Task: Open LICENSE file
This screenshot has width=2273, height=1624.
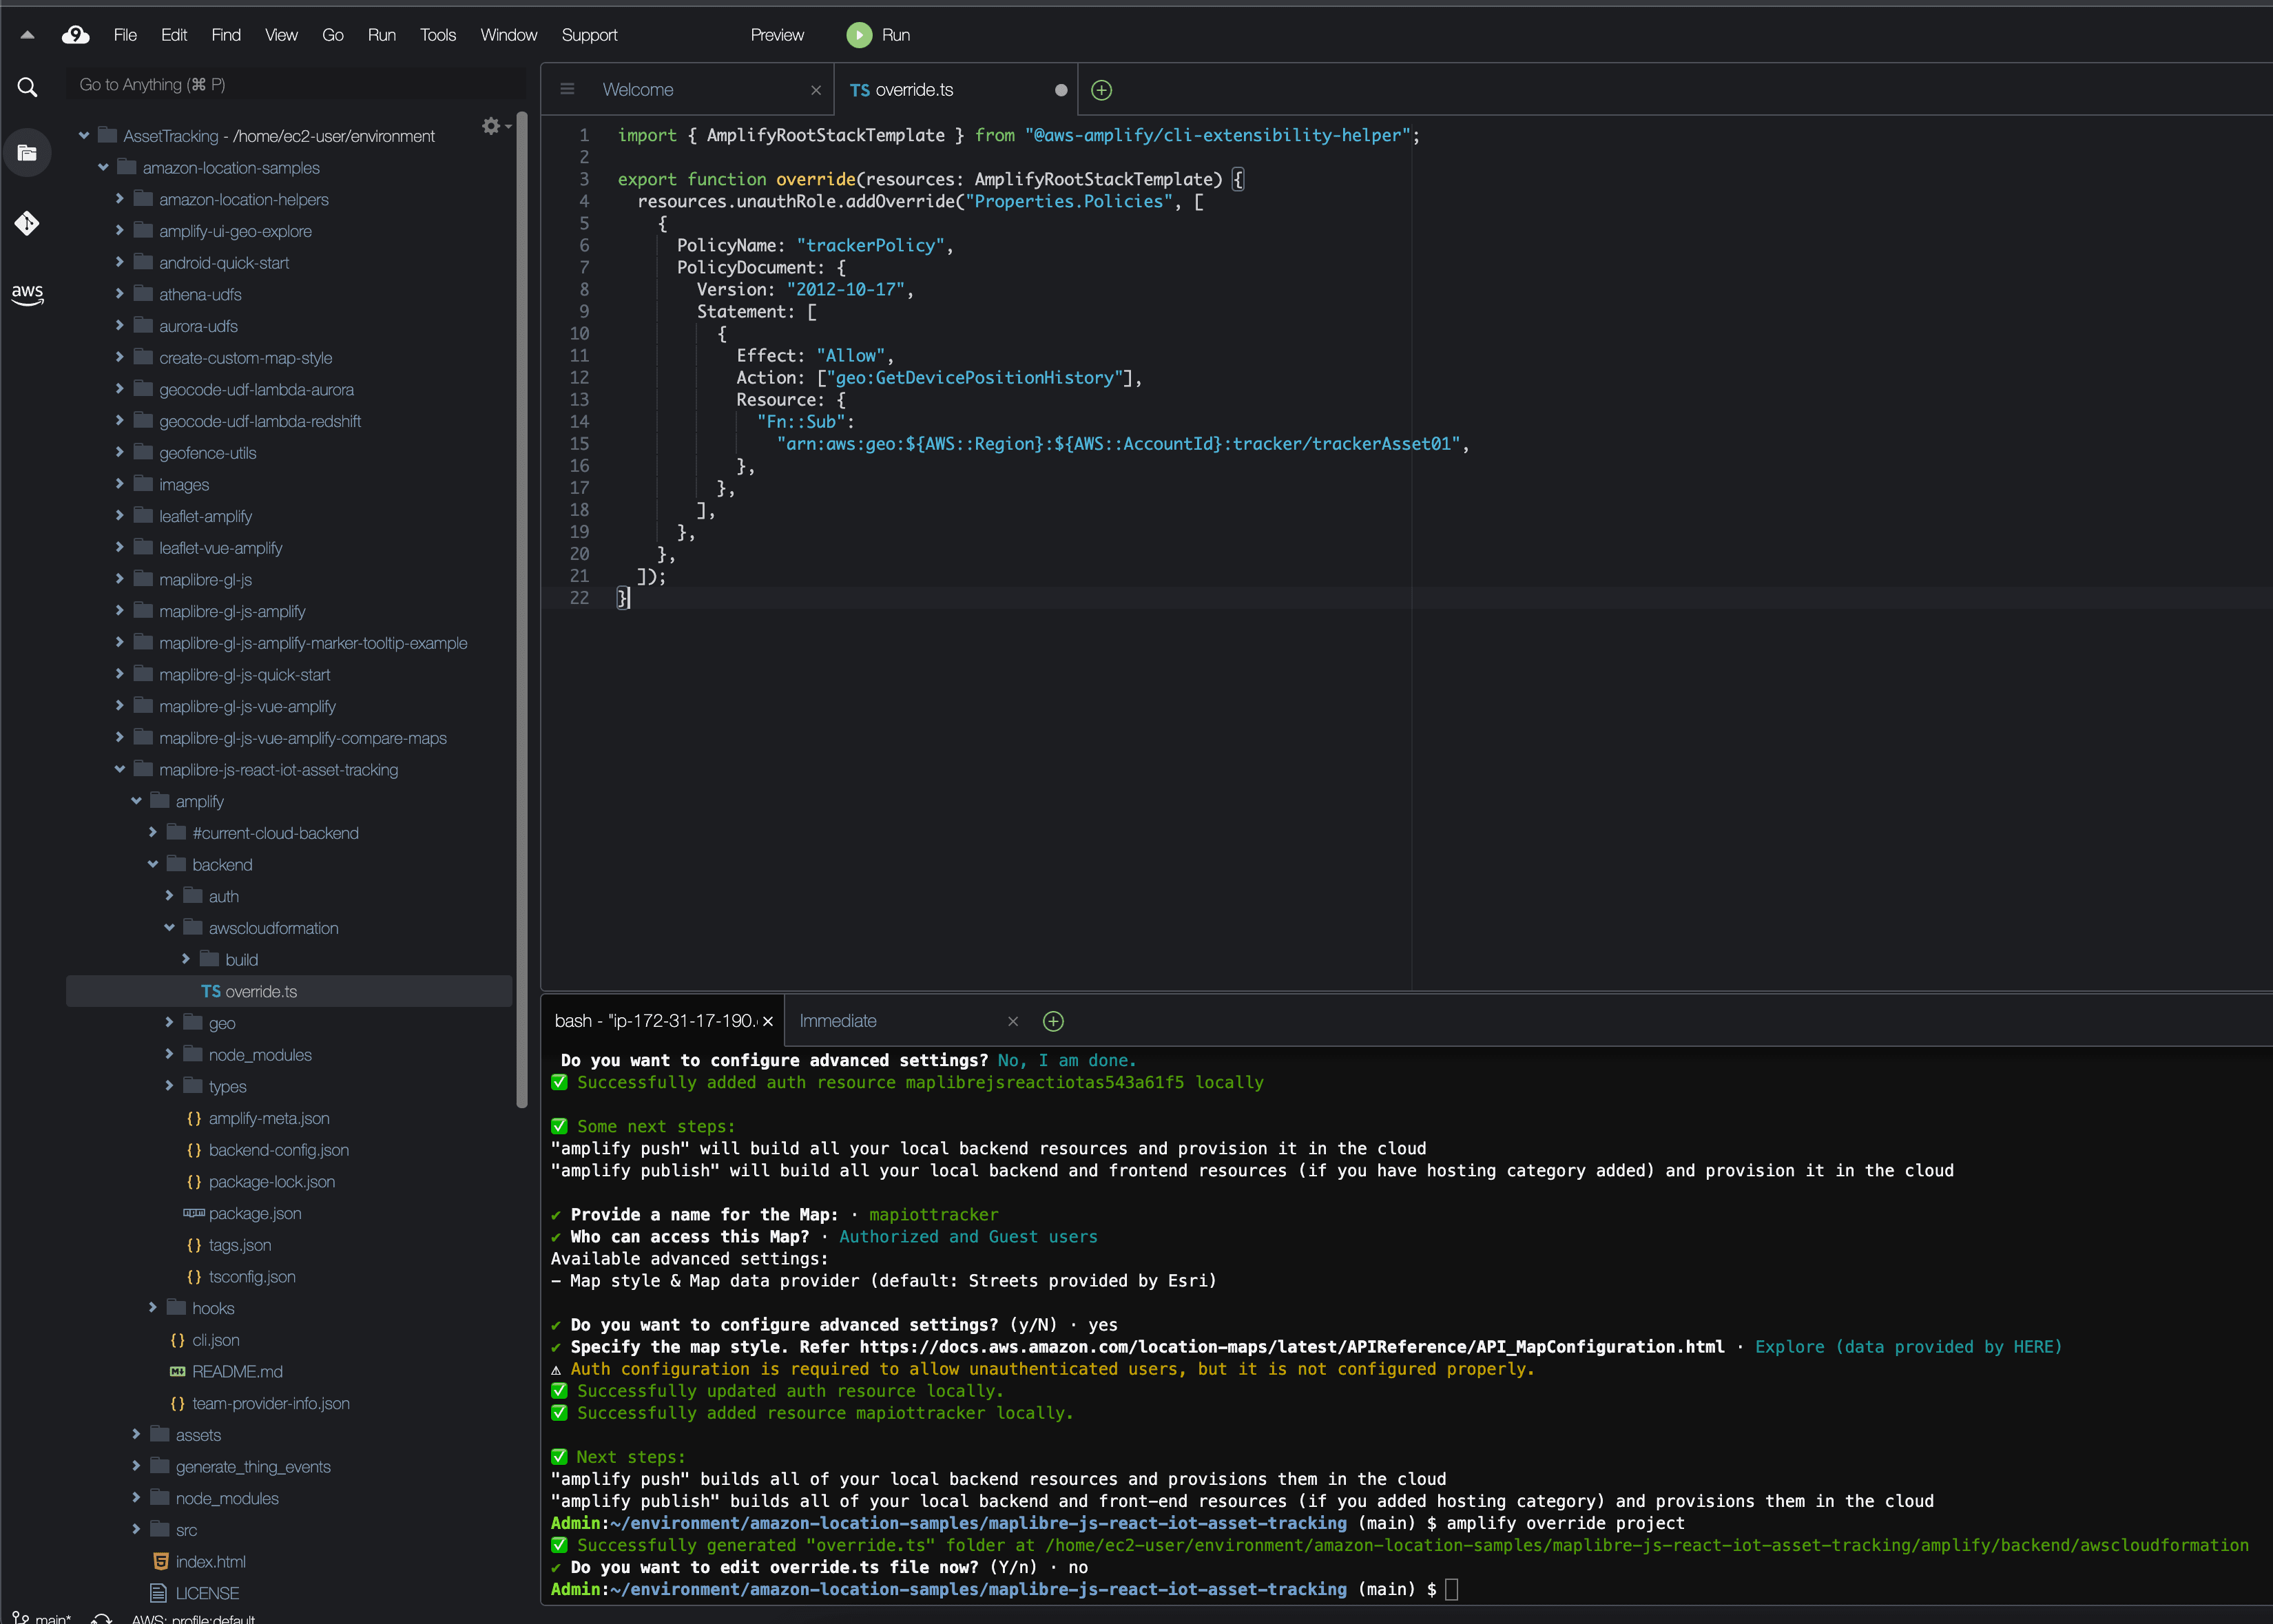Action: pyautogui.click(x=207, y=1594)
